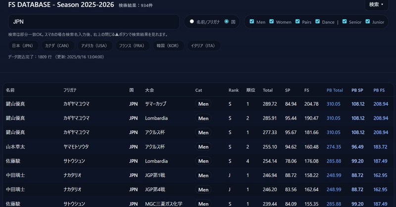The width and height of the screenshot is (396, 207).
Task: Sort by the 国 column header
Action: [132, 90]
